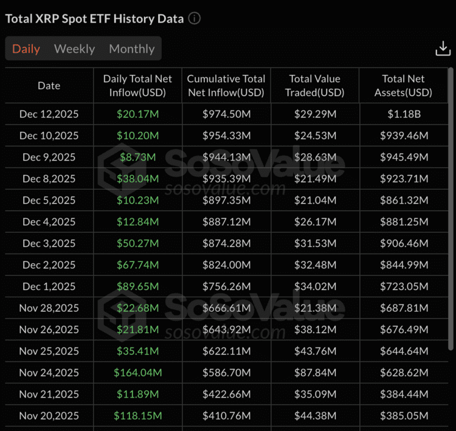Image resolution: width=456 pixels, height=431 pixels.
Task: Click the $38.04M daily inflow value
Action: click(137, 179)
